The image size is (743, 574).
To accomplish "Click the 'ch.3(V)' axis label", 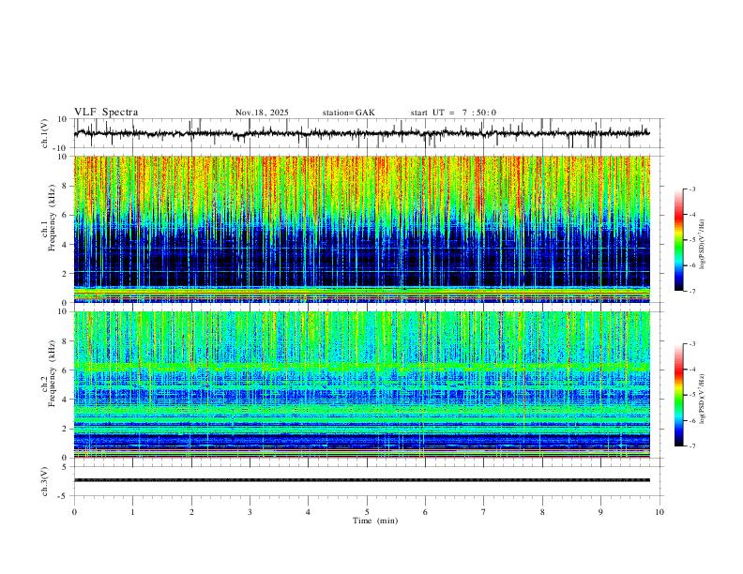I will click(x=45, y=482).
